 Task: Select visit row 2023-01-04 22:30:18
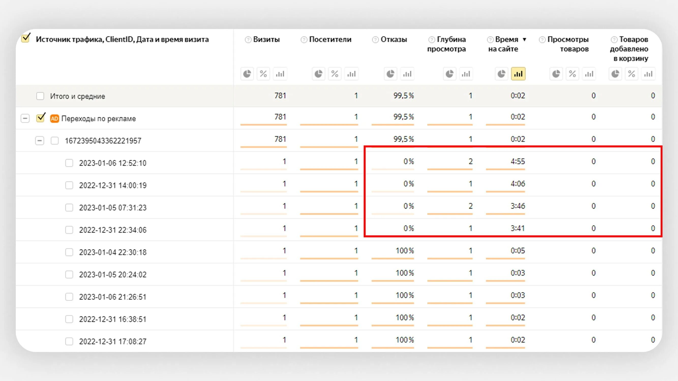pos(113,252)
